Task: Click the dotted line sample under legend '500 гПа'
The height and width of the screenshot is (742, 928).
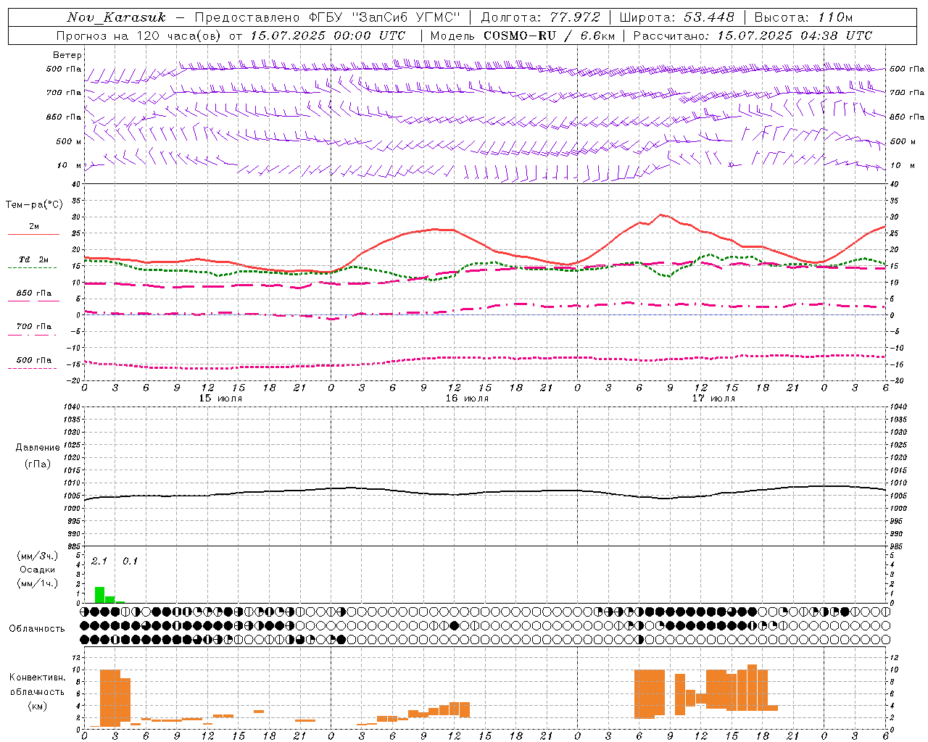Action: click(33, 369)
